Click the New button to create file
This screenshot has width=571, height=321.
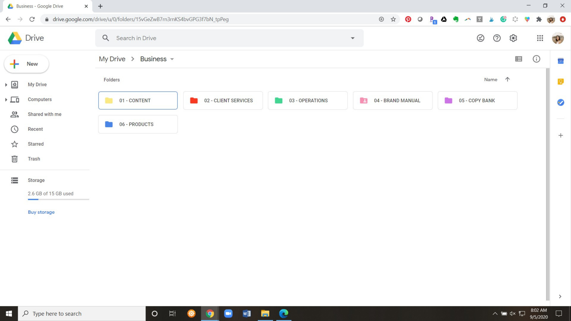[26, 63]
